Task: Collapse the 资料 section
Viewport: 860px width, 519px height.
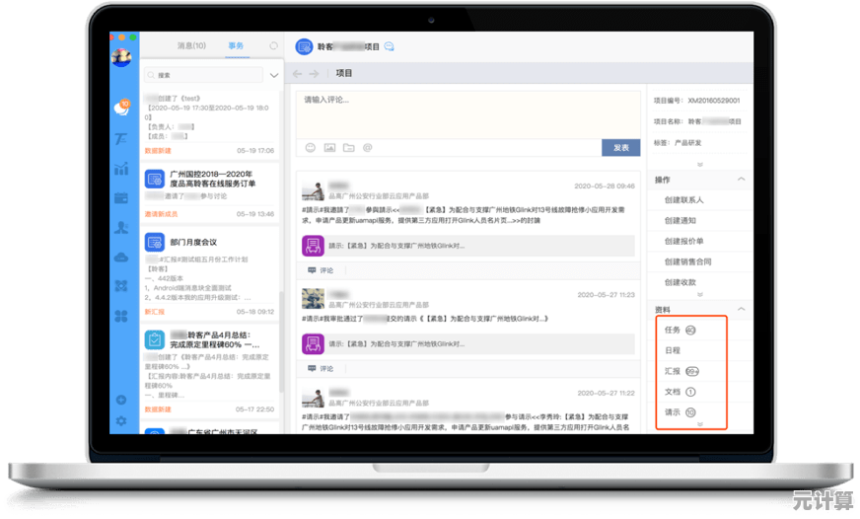Action: pos(741,310)
